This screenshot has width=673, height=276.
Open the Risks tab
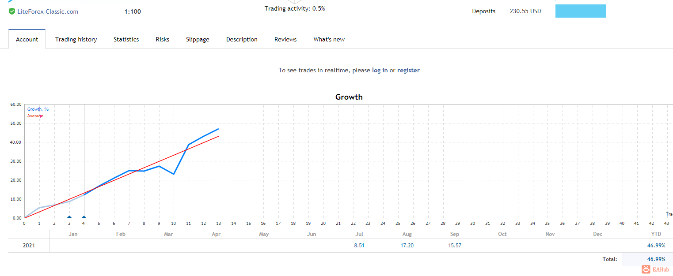(162, 39)
